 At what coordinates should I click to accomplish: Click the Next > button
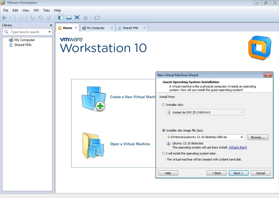pyautogui.click(x=238, y=173)
